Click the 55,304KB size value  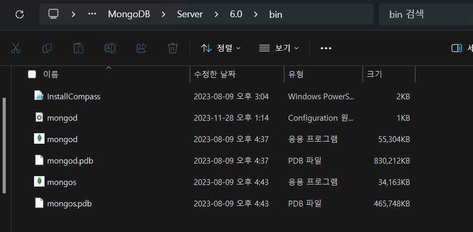(x=394, y=140)
